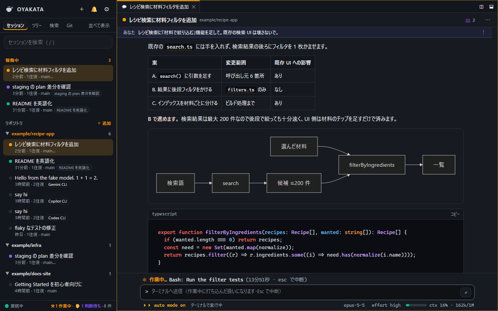498x311 pixels.
Task: Copy the typescript code with コピー
Action: pos(455,214)
